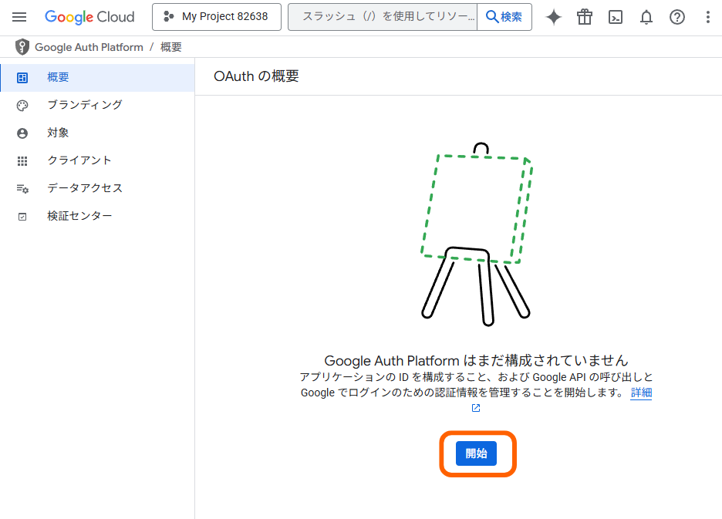The height and width of the screenshot is (519, 722).
Task: Click the ブランディング palette icon
Action: [x=22, y=106]
